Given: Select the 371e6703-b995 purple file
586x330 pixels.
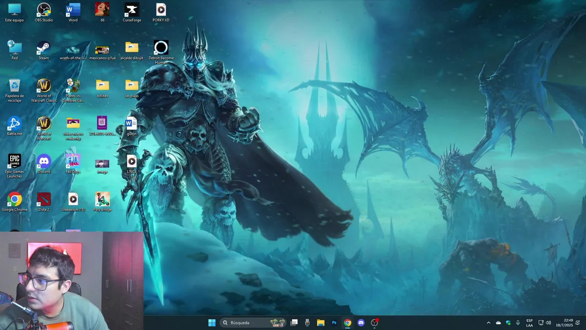Looking at the screenshot, I should 102,126.
